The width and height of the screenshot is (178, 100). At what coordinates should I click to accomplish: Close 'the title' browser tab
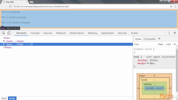pos(26,2)
